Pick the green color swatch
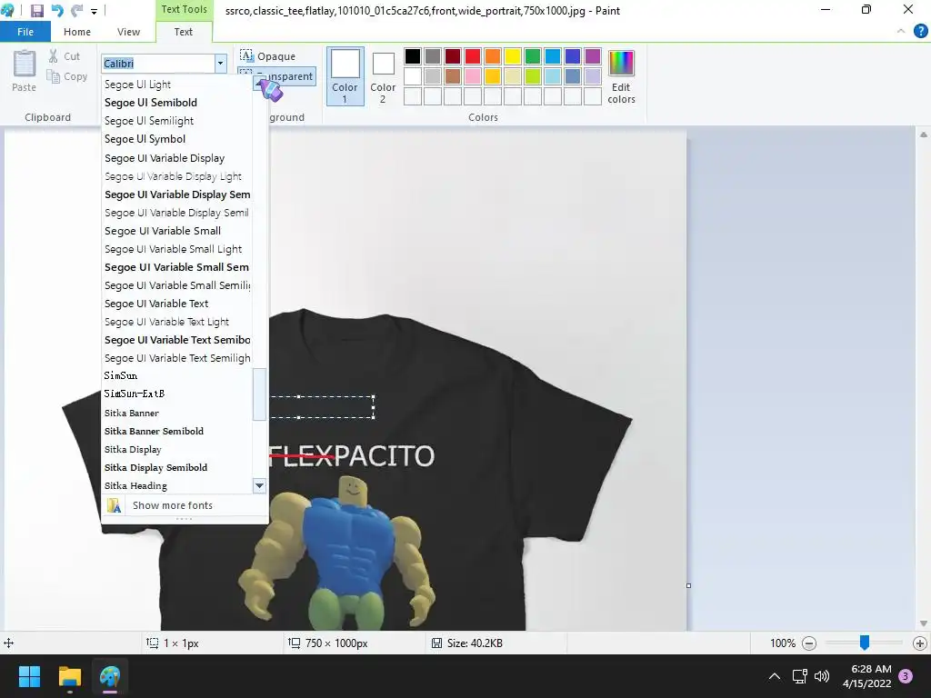 [x=533, y=56]
